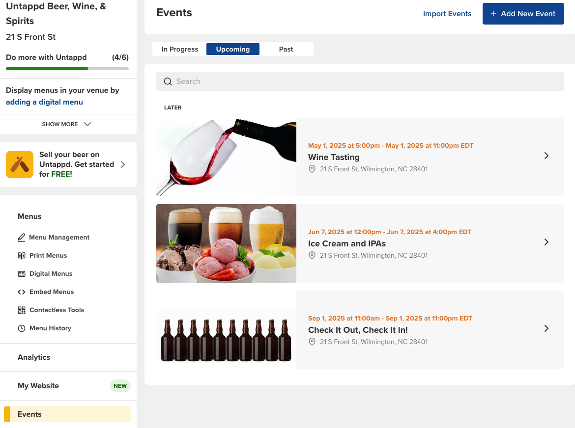
Task: Click the Menus section heading
Action: click(29, 217)
